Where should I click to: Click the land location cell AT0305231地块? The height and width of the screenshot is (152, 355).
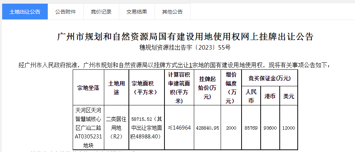point(88,127)
